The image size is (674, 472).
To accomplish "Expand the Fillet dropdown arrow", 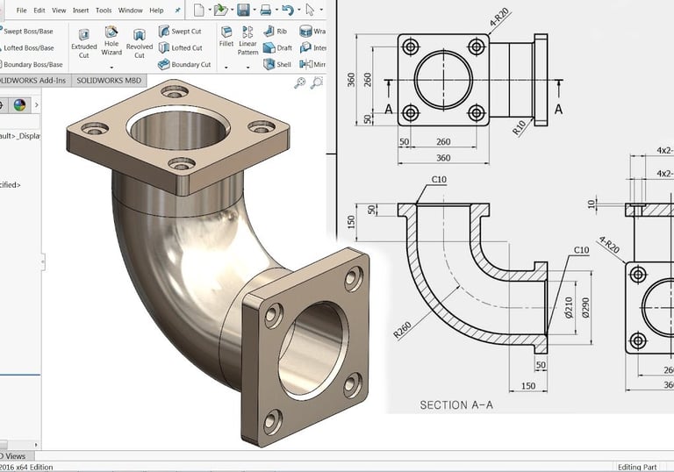I will coord(226,67).
